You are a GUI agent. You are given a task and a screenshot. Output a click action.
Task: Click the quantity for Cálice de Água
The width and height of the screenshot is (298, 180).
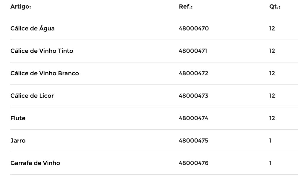(x=272, y=29)
